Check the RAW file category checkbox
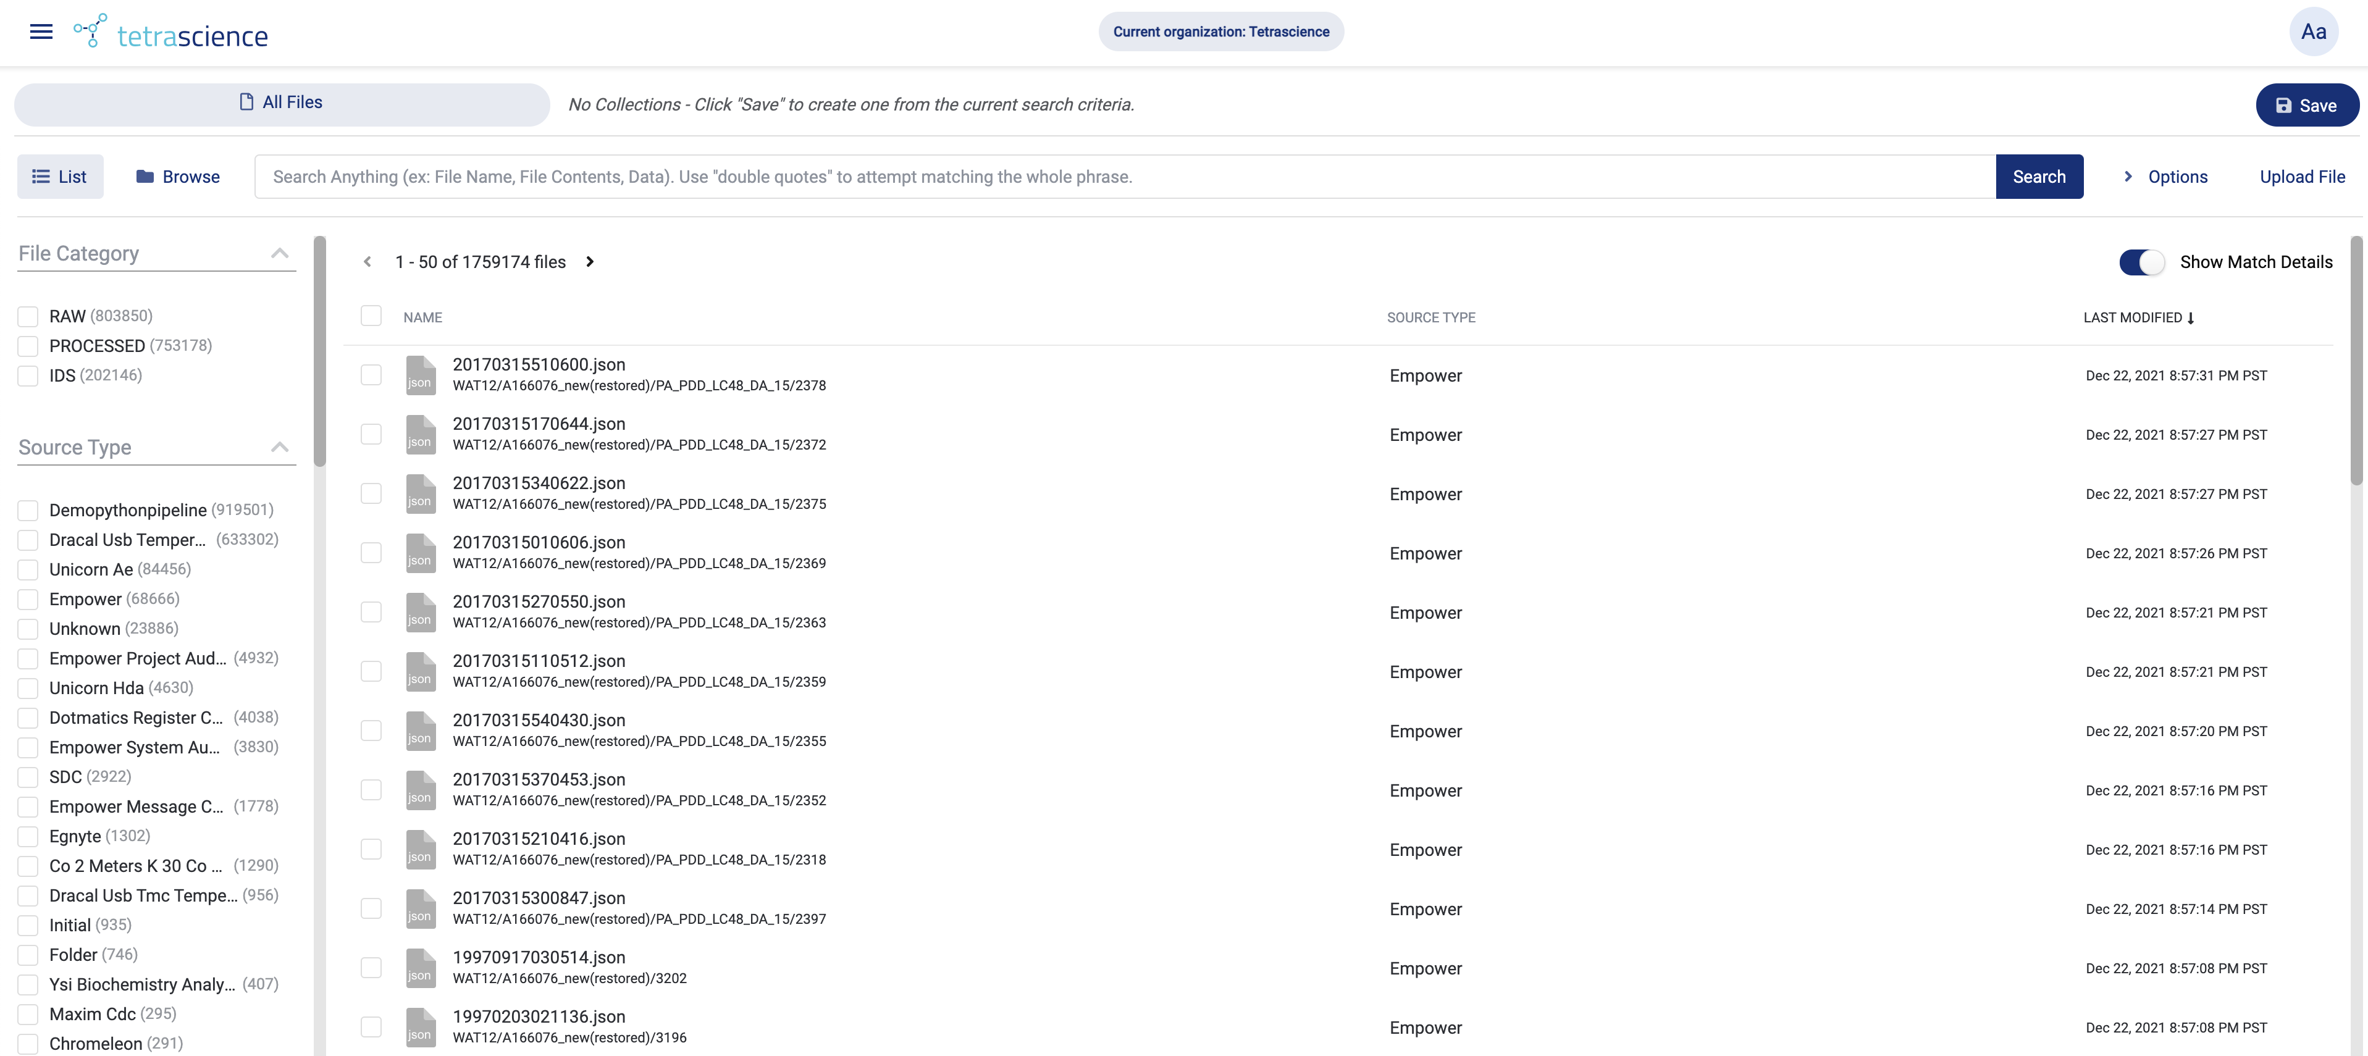The width and height of the screenshot is (2368, 1056). [27, 316]
